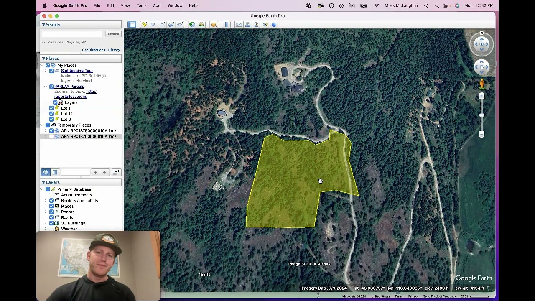Open the Edit menu
The height and width of the screenshot is (301, 535).
[x=110, y=5]
